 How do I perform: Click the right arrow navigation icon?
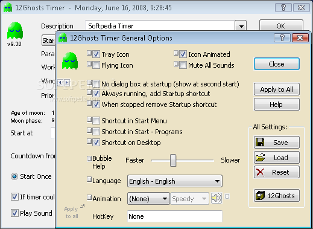[x=67, y=82]
